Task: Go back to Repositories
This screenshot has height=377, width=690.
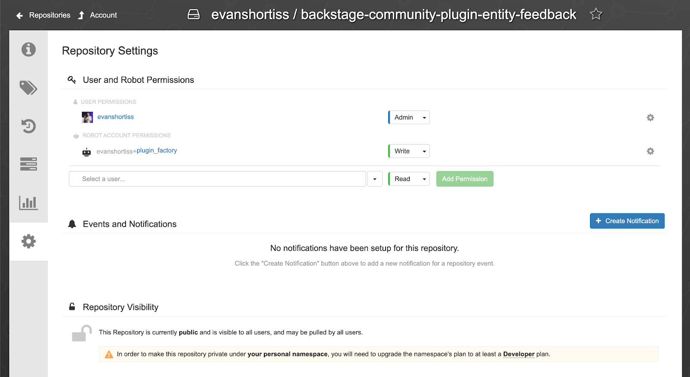Action: click(x=50, y=15)
